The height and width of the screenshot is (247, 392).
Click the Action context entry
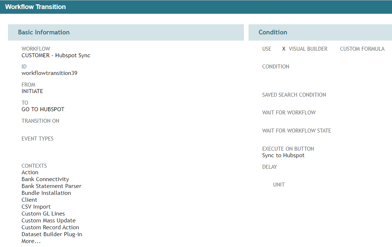pos(30,172)
